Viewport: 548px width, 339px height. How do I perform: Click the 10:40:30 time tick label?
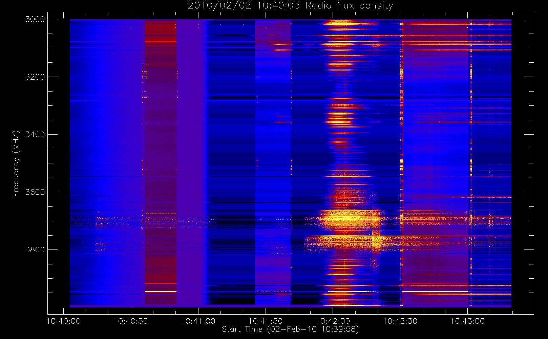131,321
